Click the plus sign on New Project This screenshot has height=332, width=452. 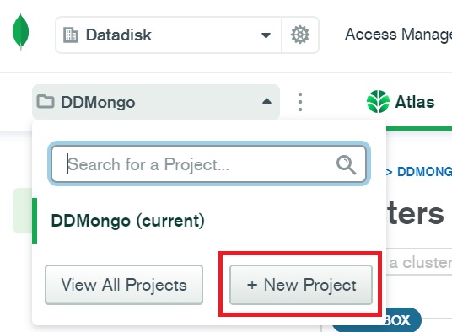[x=252, y=285]
